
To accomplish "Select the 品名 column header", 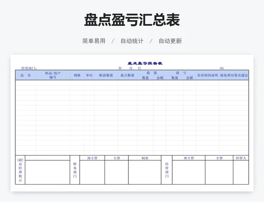I will point(26,75).
